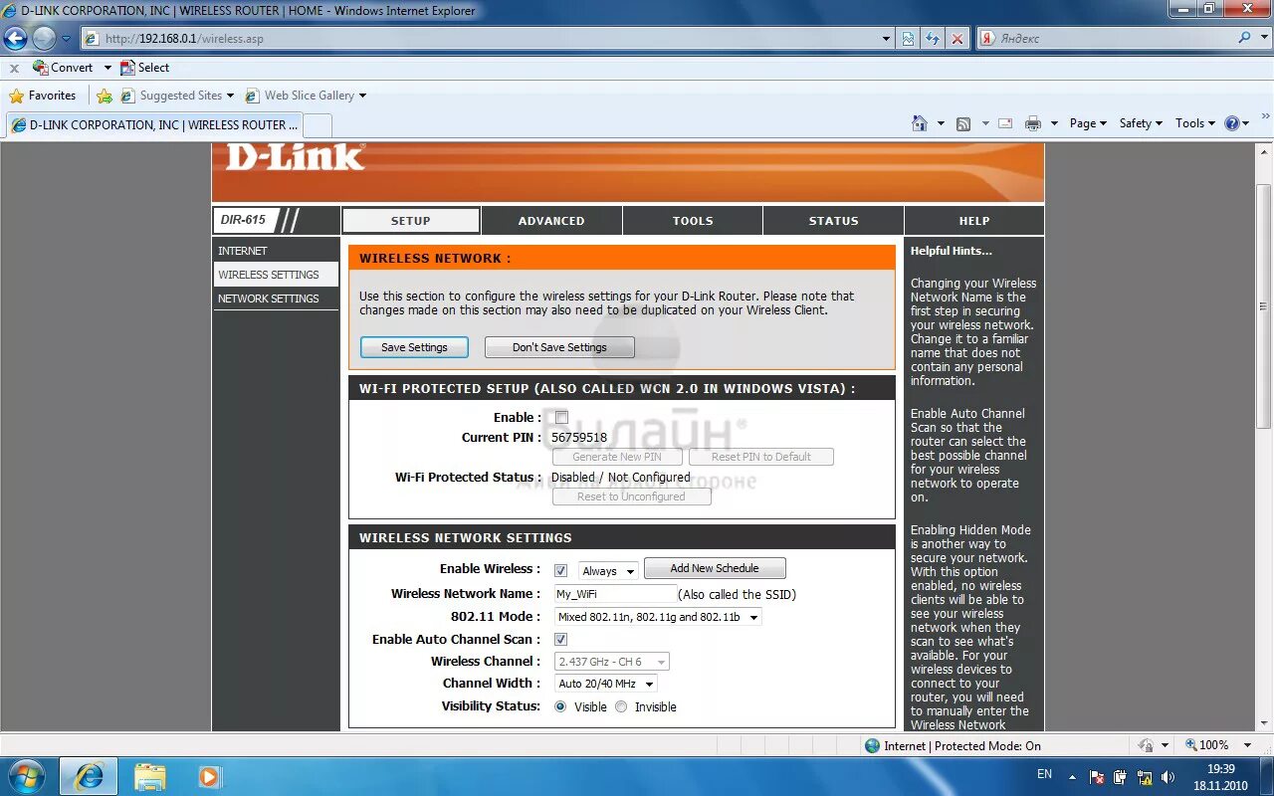Click the Don't Save Settings button

click(x=559, y=347)
